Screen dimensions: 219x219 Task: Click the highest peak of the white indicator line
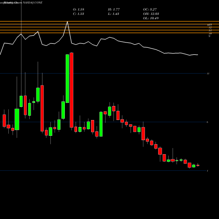(x=67, y=22)
